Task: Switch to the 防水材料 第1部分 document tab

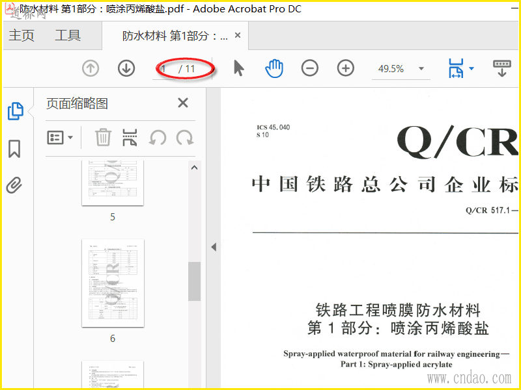Action: [x=175, y=36]
